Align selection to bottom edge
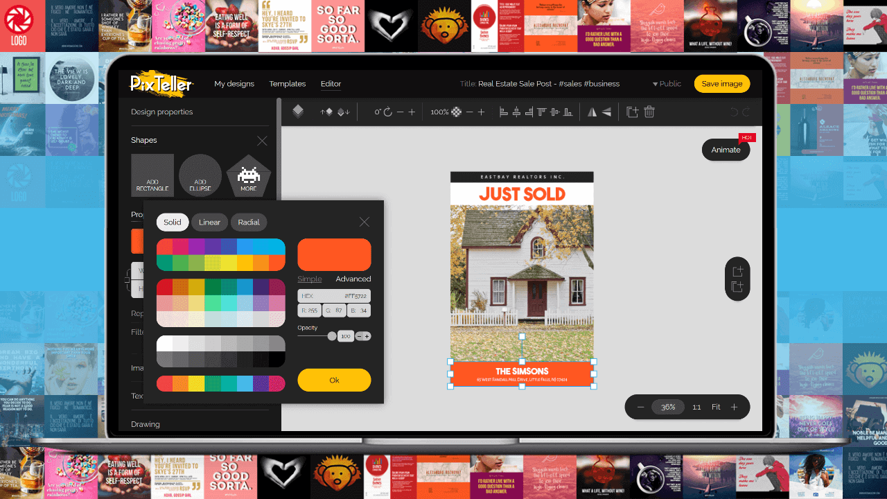887x499 pixels. click(x=568, y=112)
